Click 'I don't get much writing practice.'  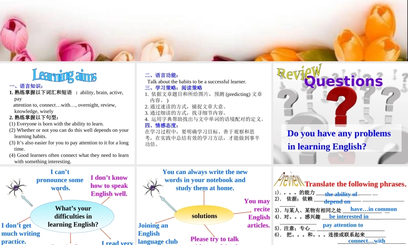[x=20, y=233]
